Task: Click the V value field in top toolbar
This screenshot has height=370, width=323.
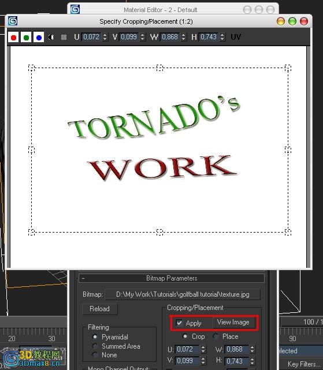Action: pos(129,37)
